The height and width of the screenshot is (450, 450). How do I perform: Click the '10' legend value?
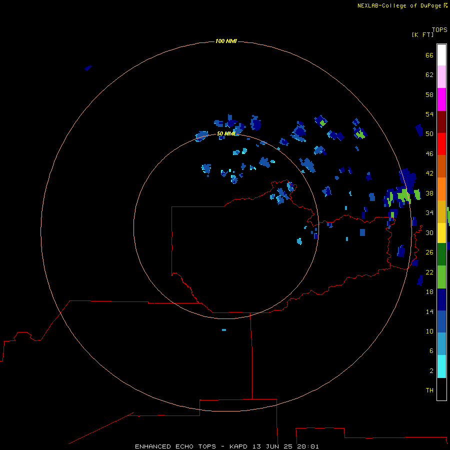click(x=429, y=331)
